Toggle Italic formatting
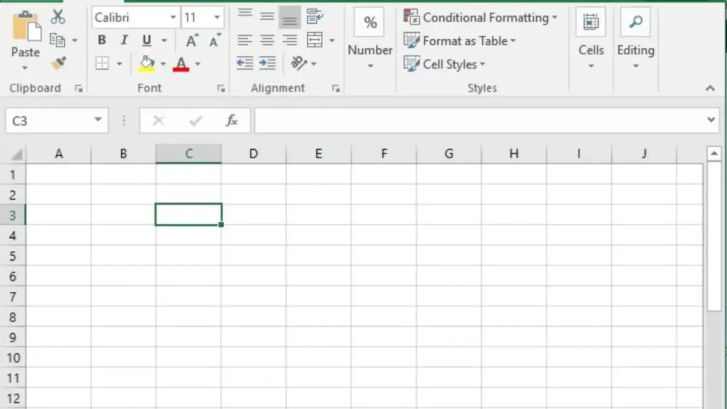This screenshot has height=409, width=727. [124, 41]
